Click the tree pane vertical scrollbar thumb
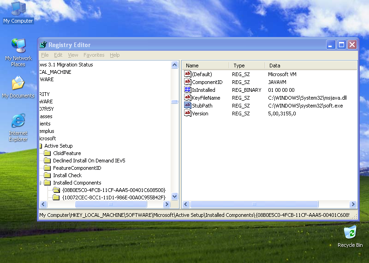Viewport: 369px width, 263px height. point(175,102)
